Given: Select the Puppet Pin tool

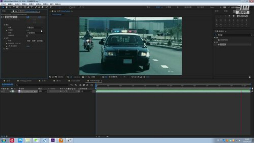Looking at the screenshot, I should (x=51, y=7).
